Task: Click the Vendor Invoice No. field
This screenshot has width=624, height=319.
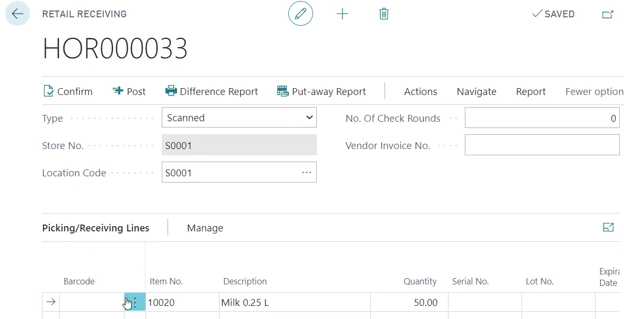Action: [x=542, y=145]
